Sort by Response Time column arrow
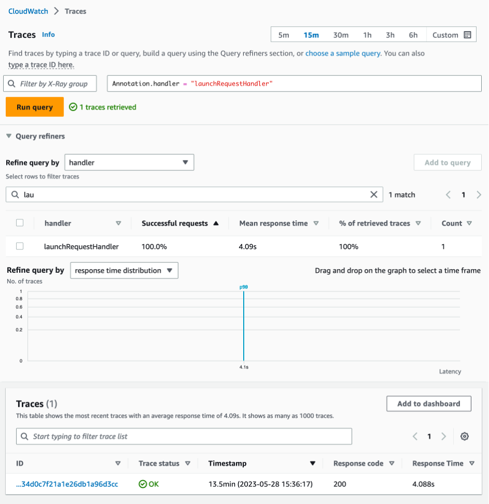Screen dimensions: 489x504 472,463
